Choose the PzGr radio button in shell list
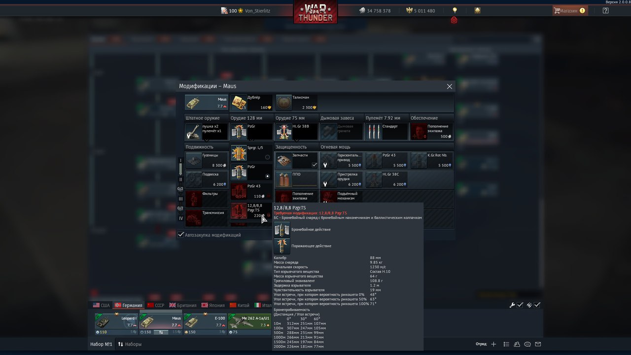631x355 pixels. 268,176
